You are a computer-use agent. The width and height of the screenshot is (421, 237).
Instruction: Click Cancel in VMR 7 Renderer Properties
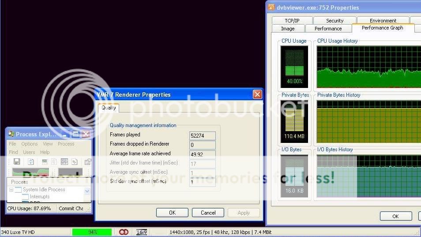[x=208, y=212]
